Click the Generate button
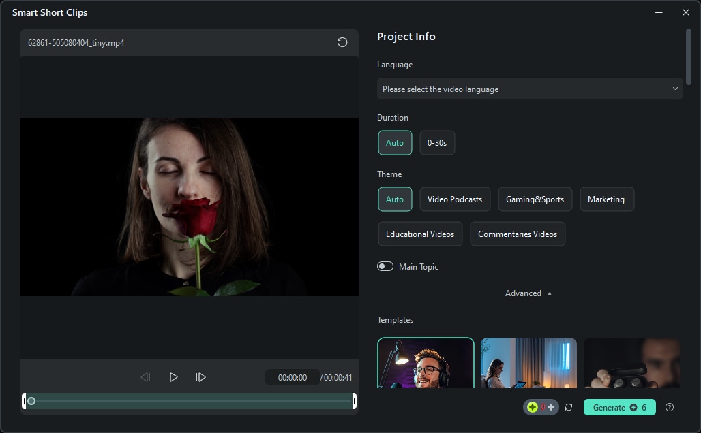 tap(619, 407)
